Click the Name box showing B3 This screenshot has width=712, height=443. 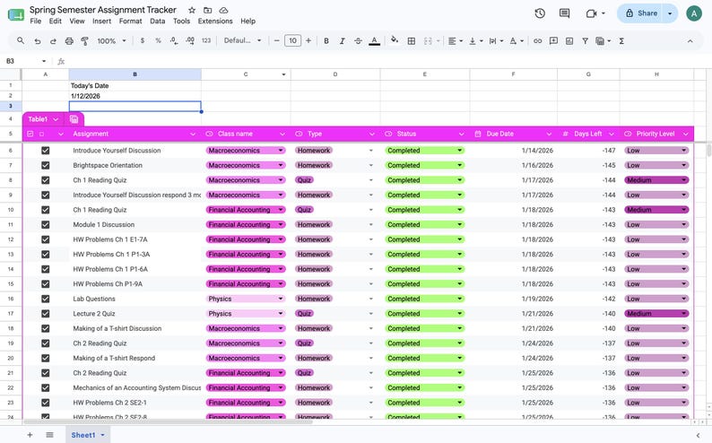[26, 61]
